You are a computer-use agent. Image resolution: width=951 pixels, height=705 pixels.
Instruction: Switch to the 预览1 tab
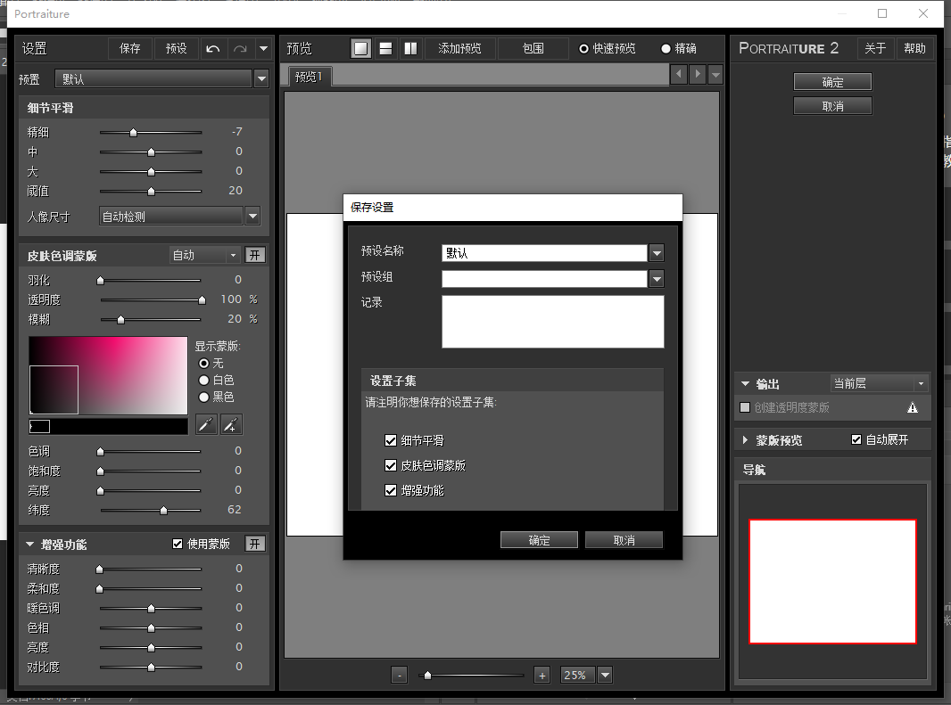pyautogui.click(x=308, y=77)
